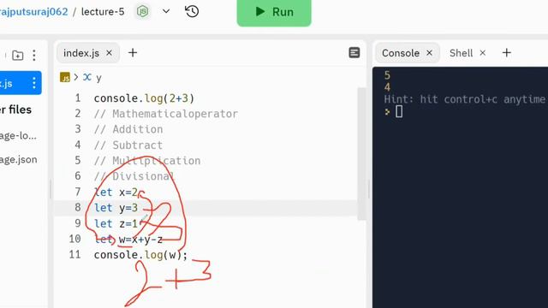Click the Node.js language badge icon
This screenshot has width=548, height=308.
(143, 11)
